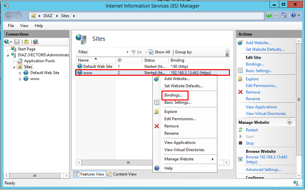
Task: Click the Go filter funnel icon
Action: click(x=133, y=52)
